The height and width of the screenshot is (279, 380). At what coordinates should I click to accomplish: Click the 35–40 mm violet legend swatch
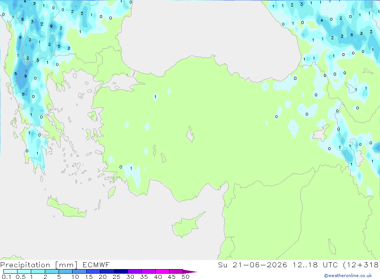point(149,271)
